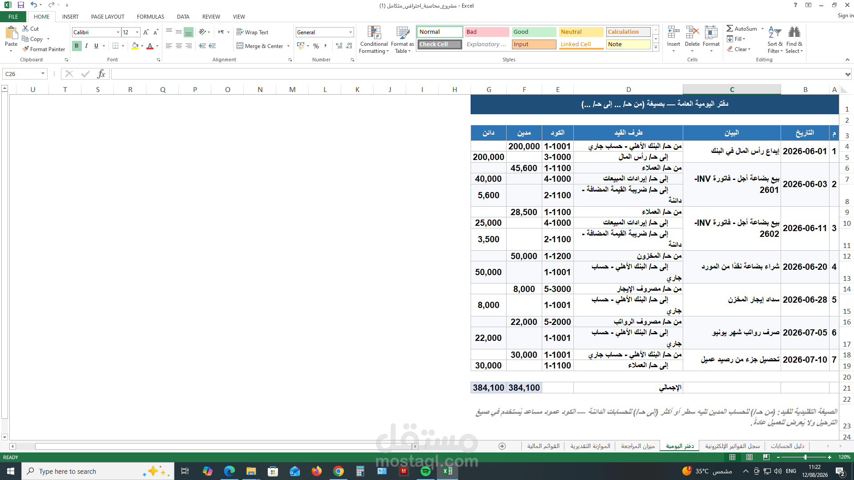The image size is (854, 480).
Task: Click Sign in link
Action: coord(845,16)
